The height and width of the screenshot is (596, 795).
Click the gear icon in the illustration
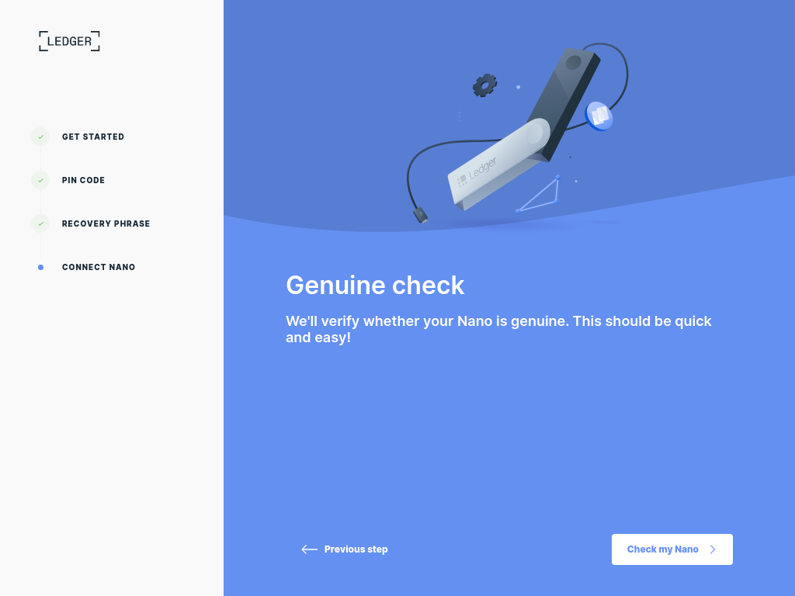coord(484,85)
